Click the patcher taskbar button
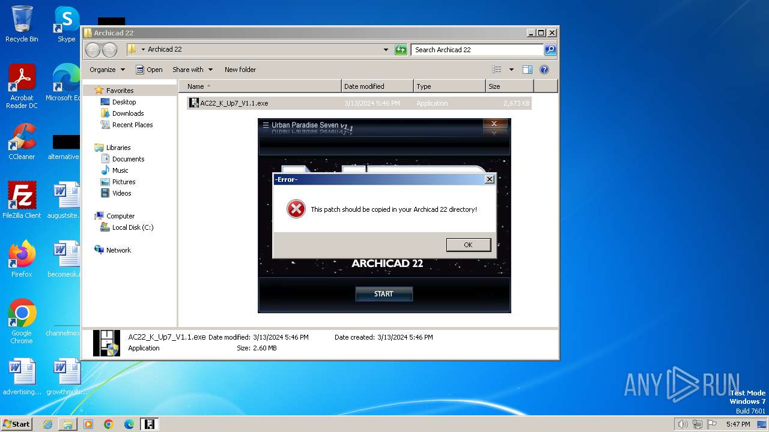This screenshot has width=769, height=432. click(150, 424)
